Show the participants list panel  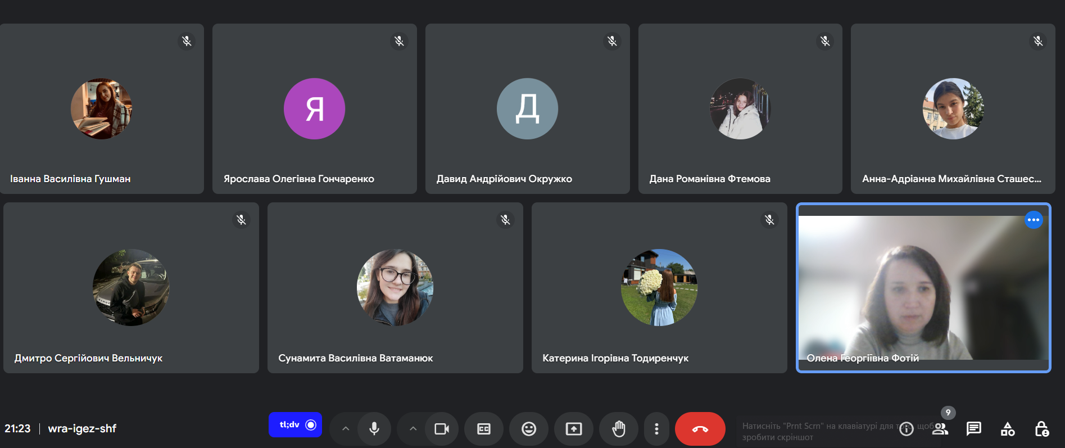tap(940, 429)
